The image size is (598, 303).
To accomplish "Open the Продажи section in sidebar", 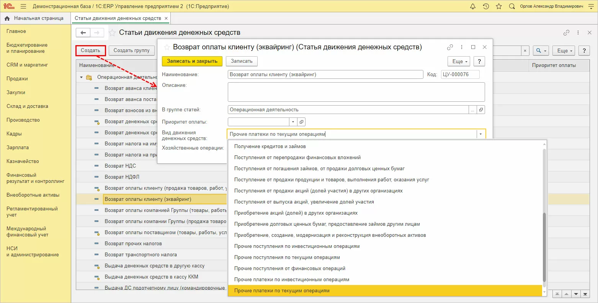I will pyautogui.click(x=17, y=79).
